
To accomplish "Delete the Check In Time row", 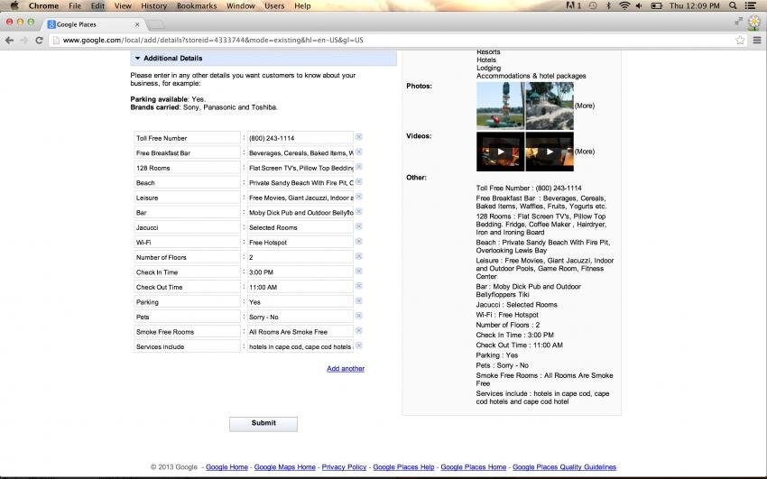I will [x=358, y=272].
